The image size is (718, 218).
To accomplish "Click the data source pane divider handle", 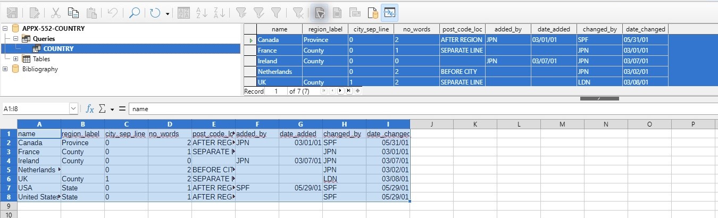I will pos(599,98).
